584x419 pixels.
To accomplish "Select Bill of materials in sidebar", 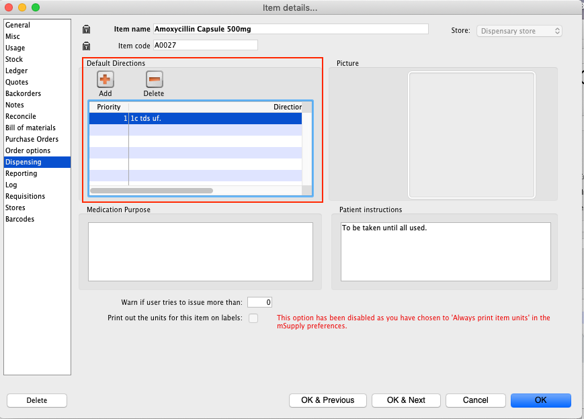I will (30, 128).
